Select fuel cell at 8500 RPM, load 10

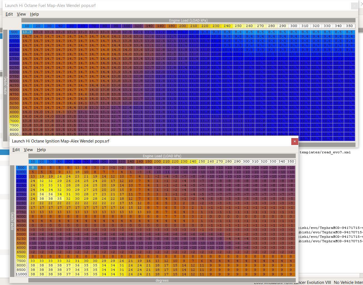pyautogui.click(x=27, y=134)
